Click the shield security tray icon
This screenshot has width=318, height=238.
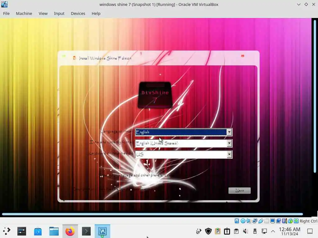point(208,231)
